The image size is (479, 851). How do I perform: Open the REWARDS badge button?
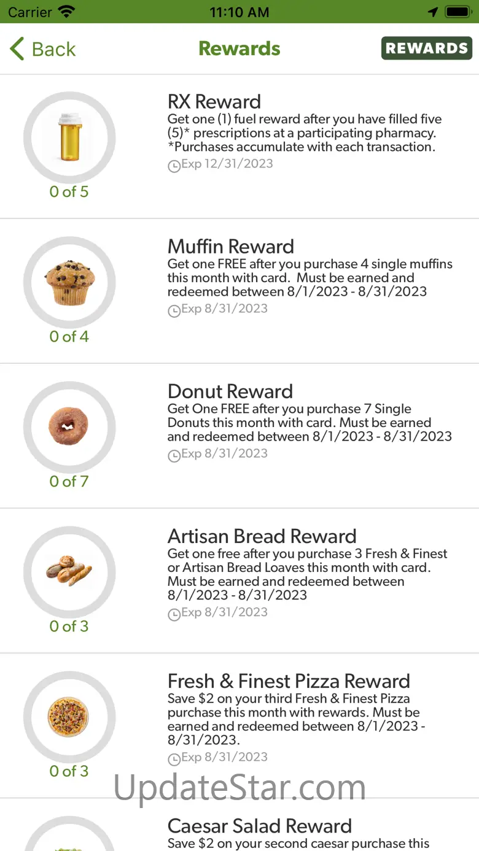point(427,48)
